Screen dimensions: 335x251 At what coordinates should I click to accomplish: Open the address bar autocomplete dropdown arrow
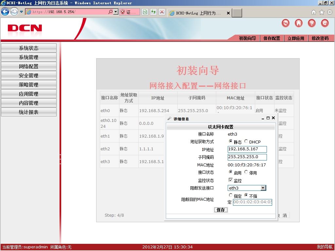coord(115,12)
